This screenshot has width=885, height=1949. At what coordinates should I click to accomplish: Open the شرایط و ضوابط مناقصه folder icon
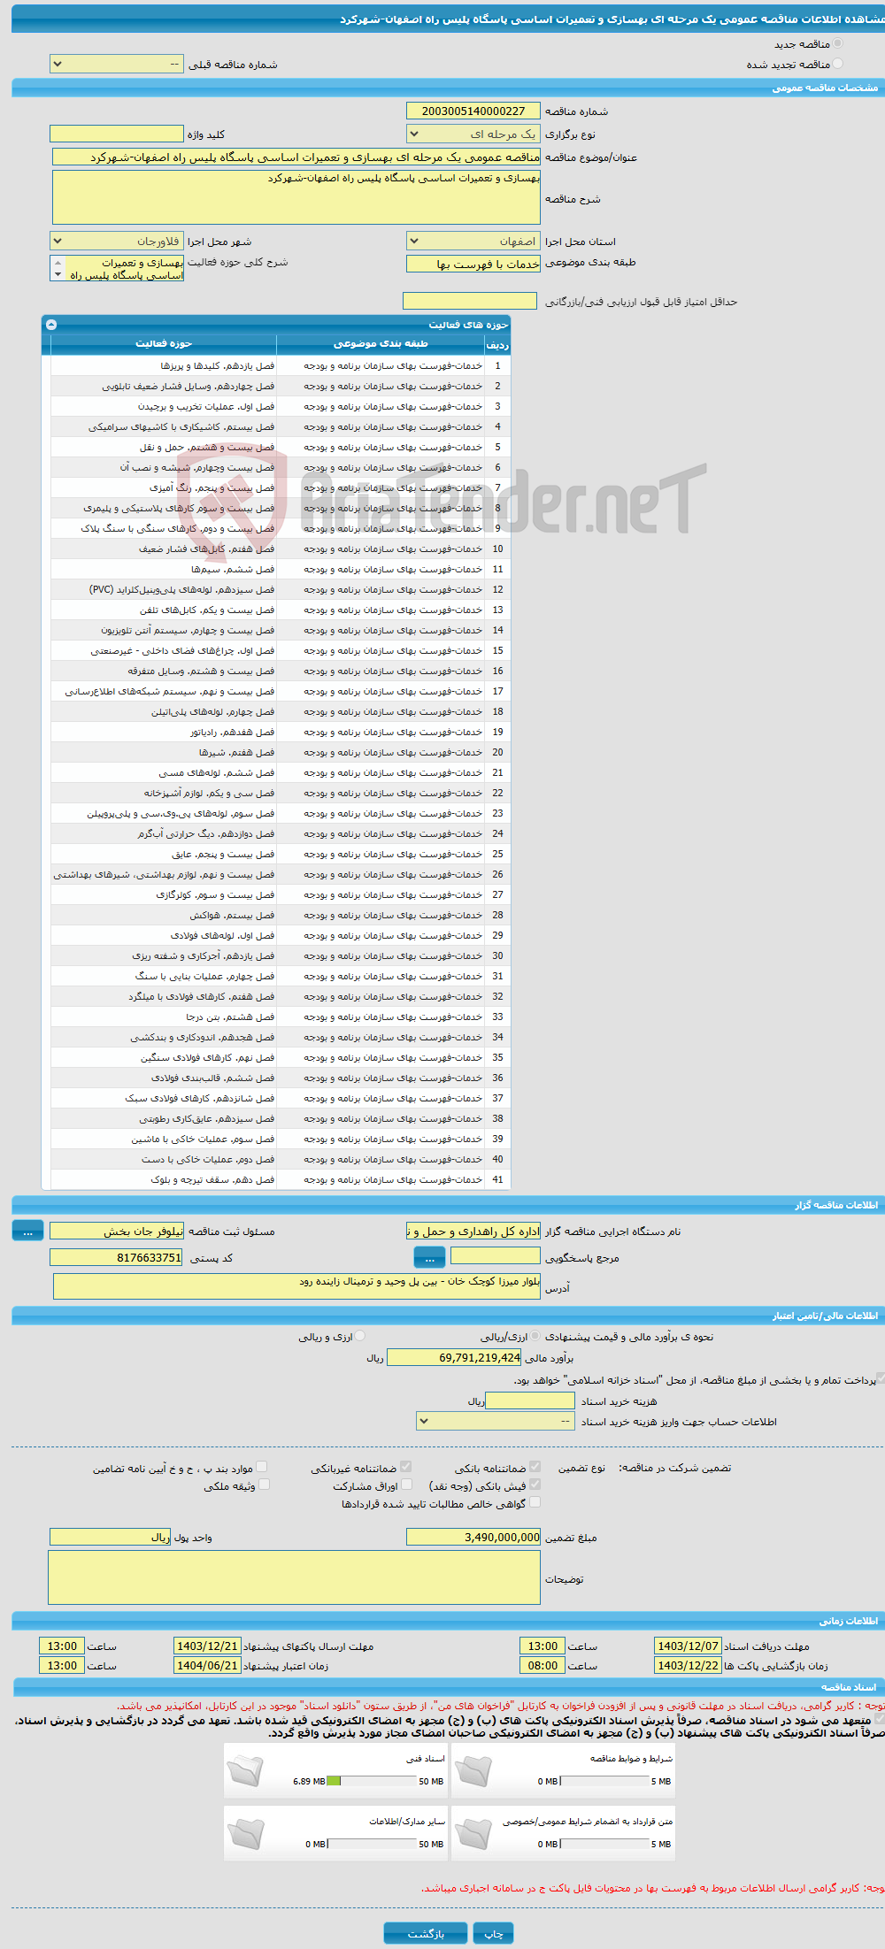click(x=473, y=1771)
